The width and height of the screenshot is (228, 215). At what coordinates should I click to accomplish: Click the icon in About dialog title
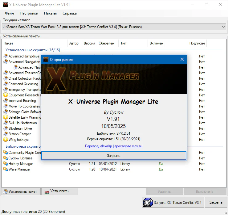(x=46, y=60)
